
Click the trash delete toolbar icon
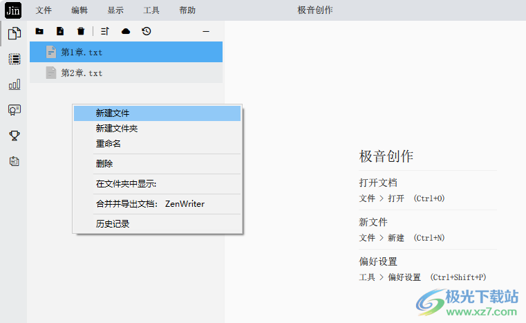pyautogui.click(x=81, y=31)
